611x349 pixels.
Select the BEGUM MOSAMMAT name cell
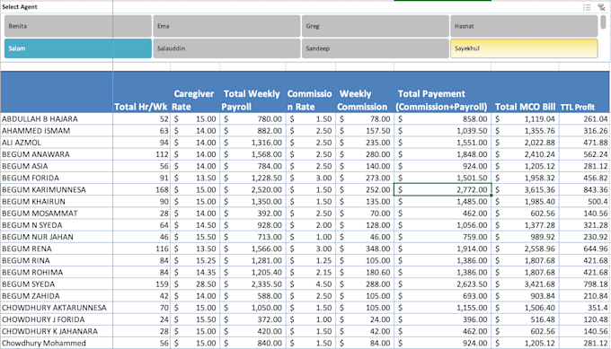(57, 214)
